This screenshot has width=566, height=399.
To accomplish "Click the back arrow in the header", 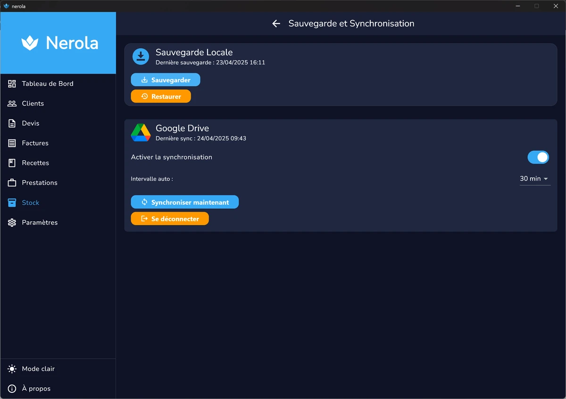I will coord(276,24).
